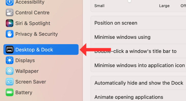The image size is (186, 101).
Task: Click the Accessibility icon in the sidebar
Action: tap(9, 2)
